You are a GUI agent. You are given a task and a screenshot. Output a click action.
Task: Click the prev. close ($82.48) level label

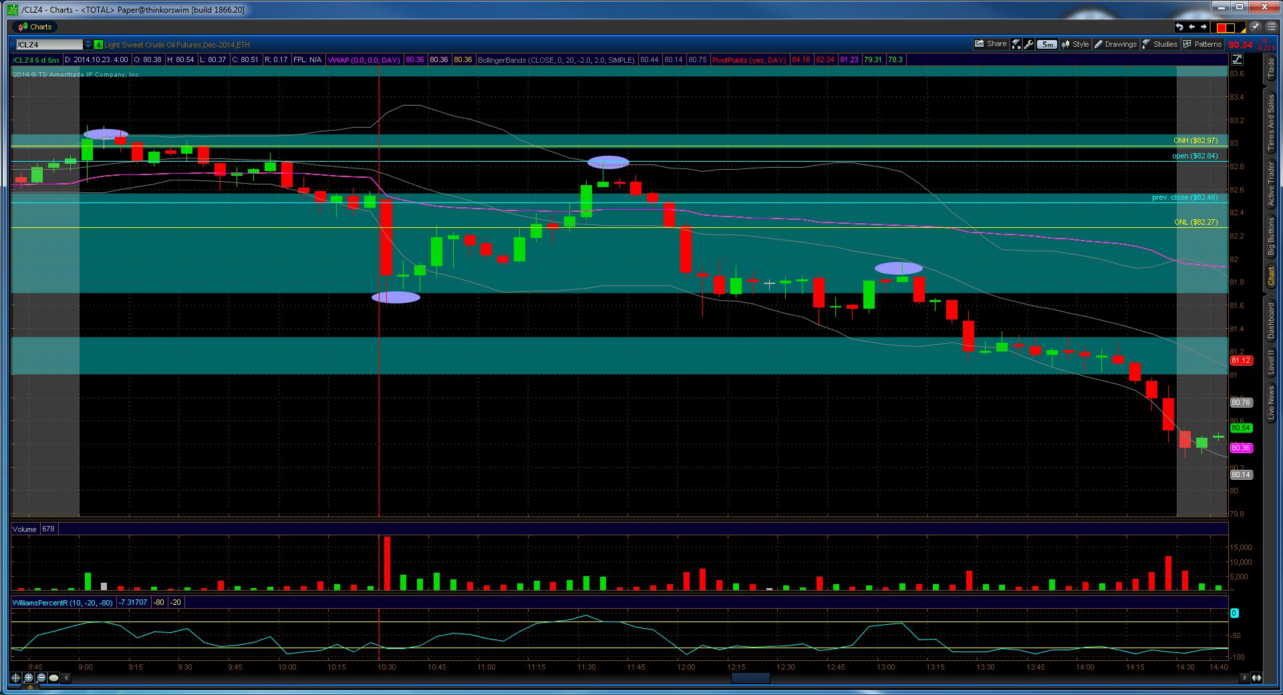click(x=1185, y=198)
